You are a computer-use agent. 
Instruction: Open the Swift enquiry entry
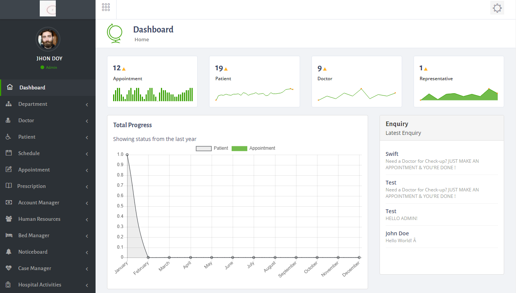392,154
